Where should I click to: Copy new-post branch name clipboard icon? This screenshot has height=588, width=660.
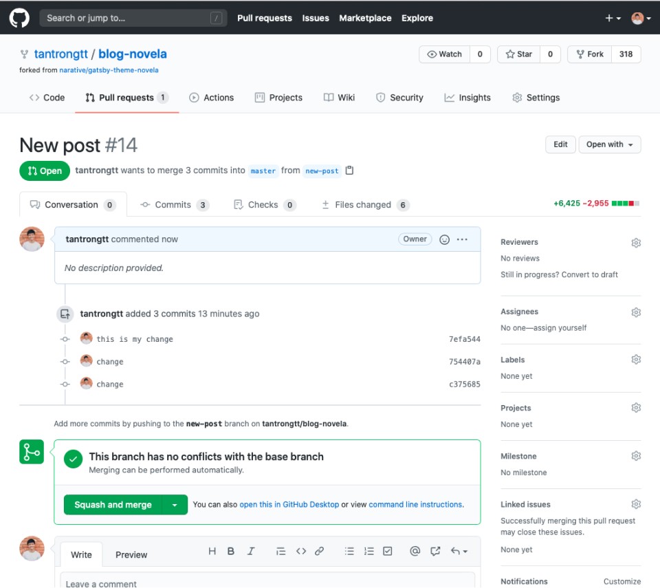click(x=349, y=170)
